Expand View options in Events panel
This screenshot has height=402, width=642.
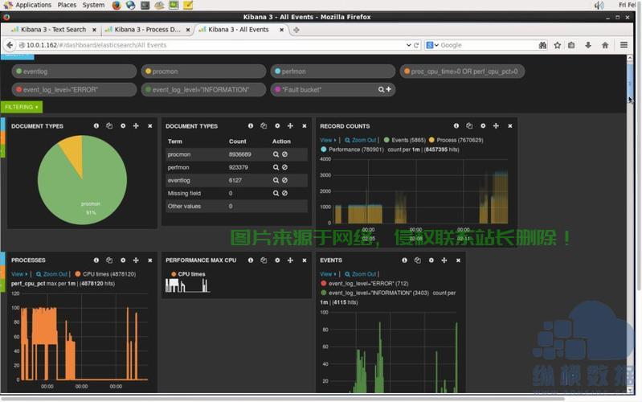328,274
